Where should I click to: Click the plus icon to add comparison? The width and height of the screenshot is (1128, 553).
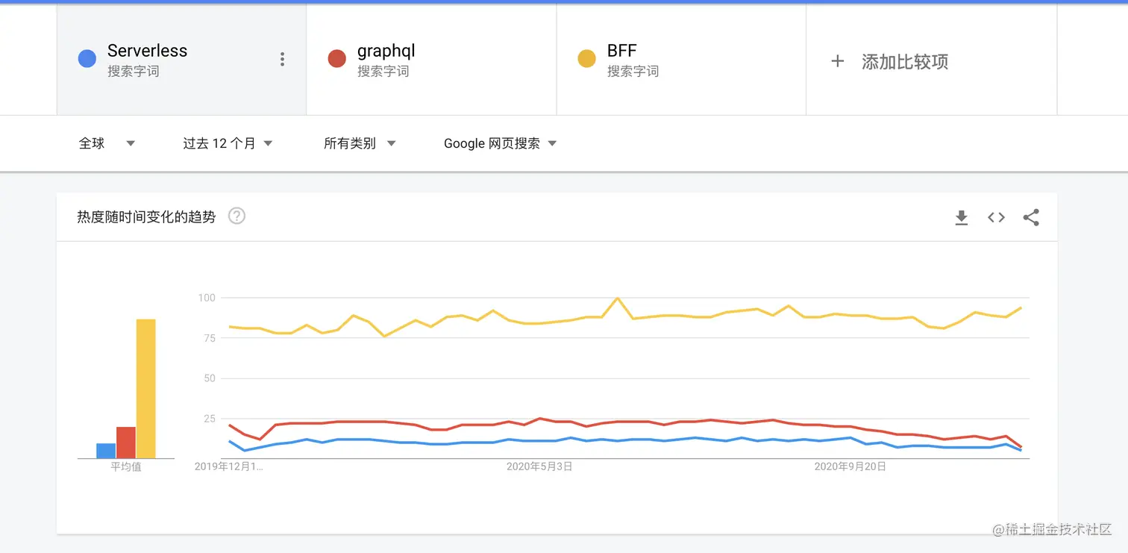click(x=837, y=61)
